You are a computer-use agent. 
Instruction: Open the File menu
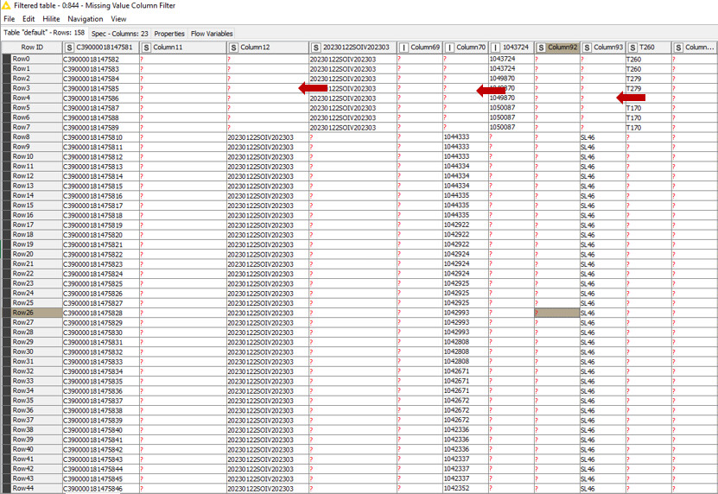pyautogui.click(x=9, y=19)
